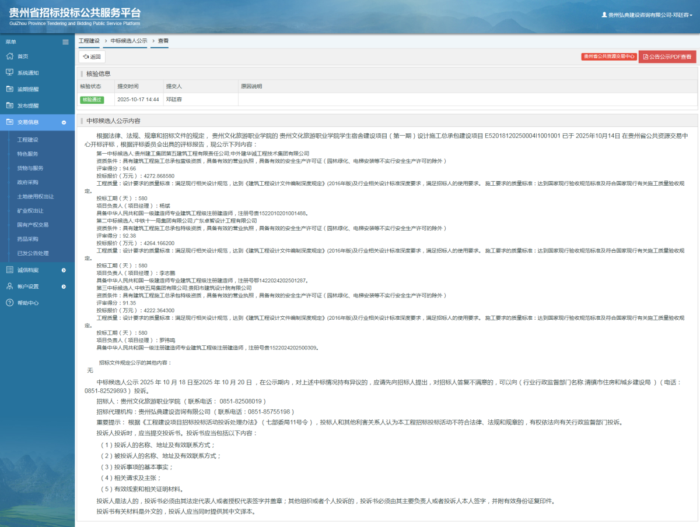700x527 pixels.
Task: Select 政府采购 in the sidebar submenu
Action: coord(27,182)
